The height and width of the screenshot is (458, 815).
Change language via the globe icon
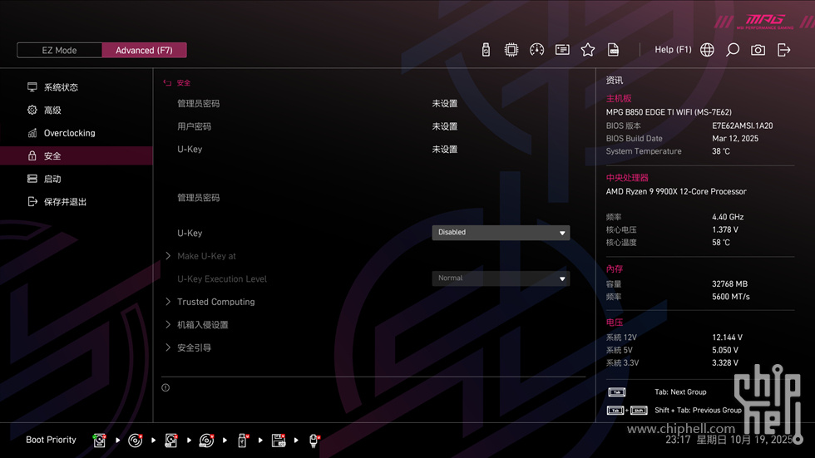707,50
